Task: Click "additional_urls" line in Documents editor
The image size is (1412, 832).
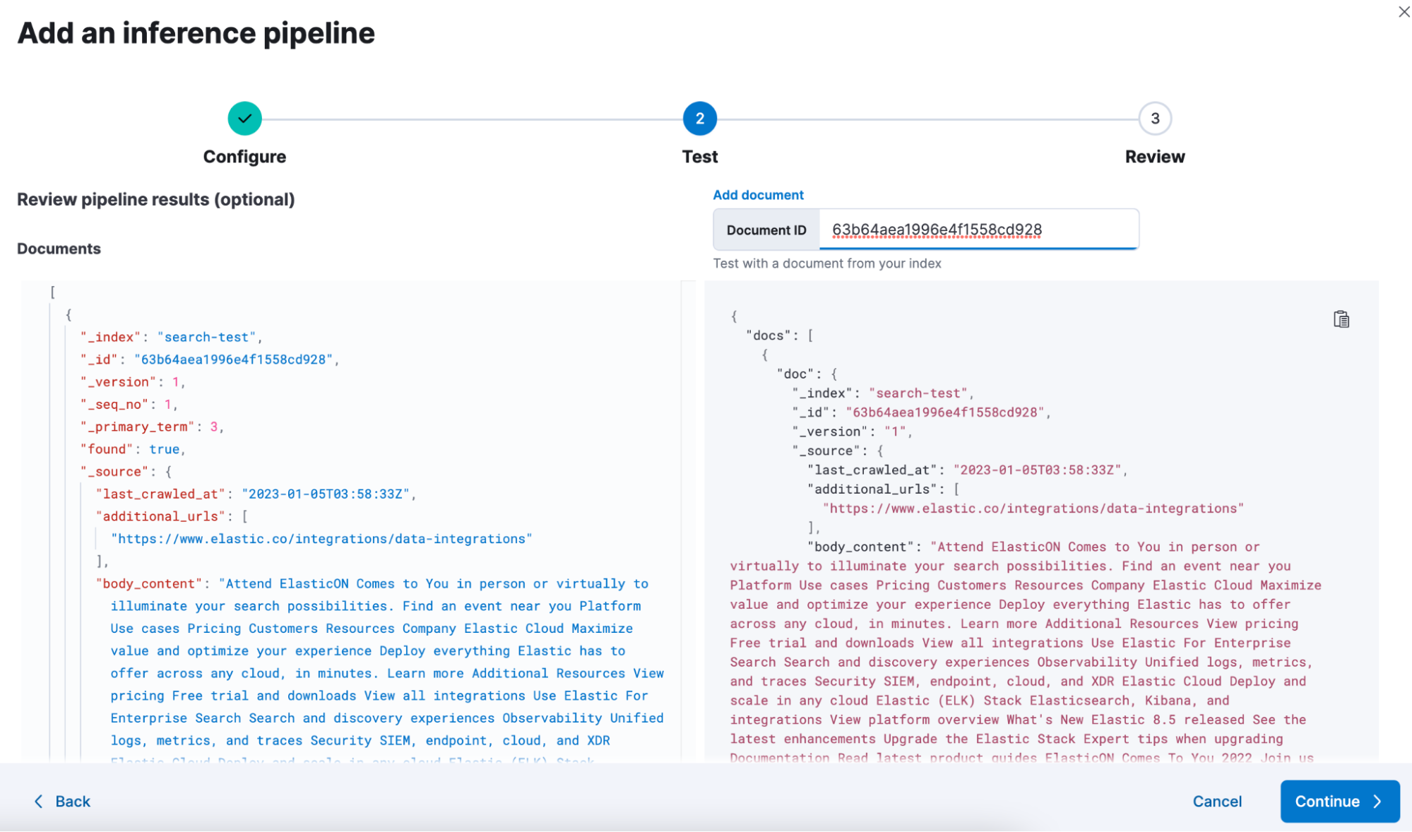Action: pos(172,517)
